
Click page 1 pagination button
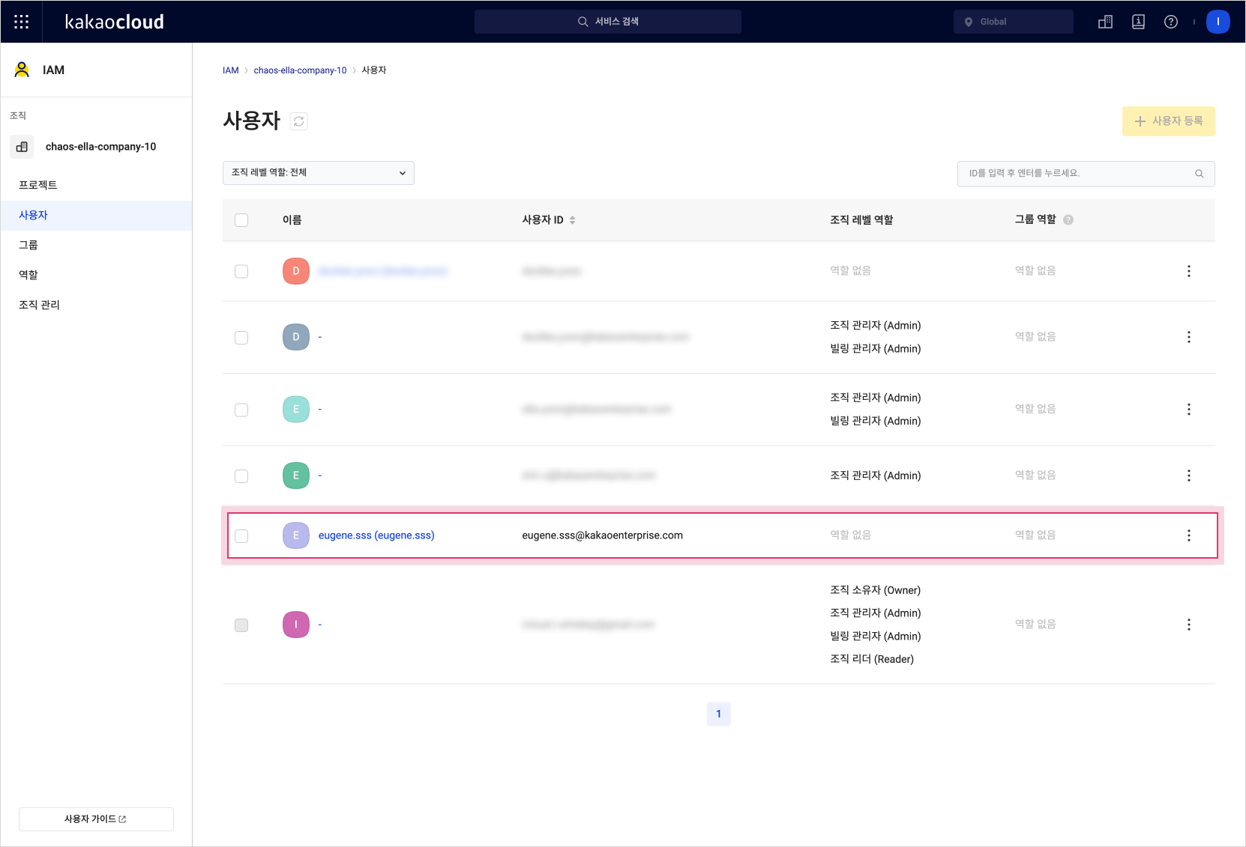coord(719,714)
